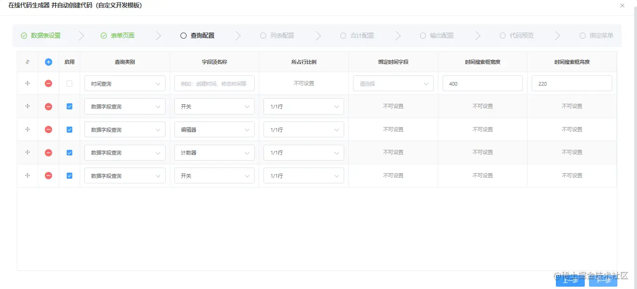The width and height of the screenshot is (637, 289).
Task: Open the 查询类别 dropdown showing 时间查询
Action: pos(125,83)
